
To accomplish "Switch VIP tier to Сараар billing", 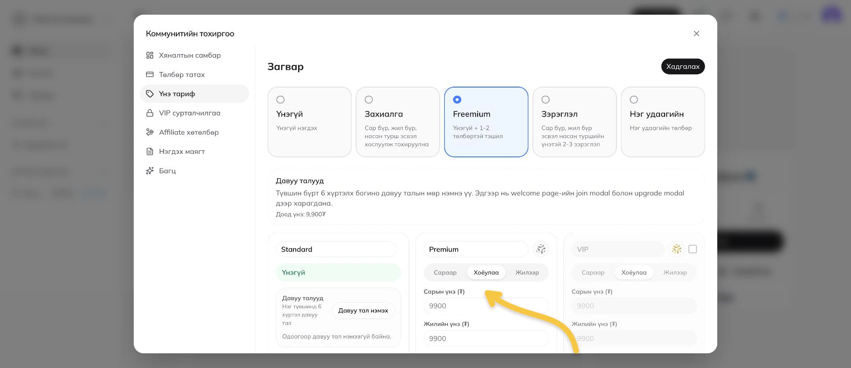I will coord(593,272).
